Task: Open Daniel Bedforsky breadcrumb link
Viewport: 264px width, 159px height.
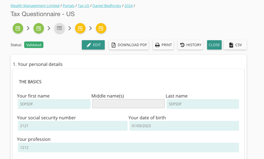Action: (x=107, y=6)
